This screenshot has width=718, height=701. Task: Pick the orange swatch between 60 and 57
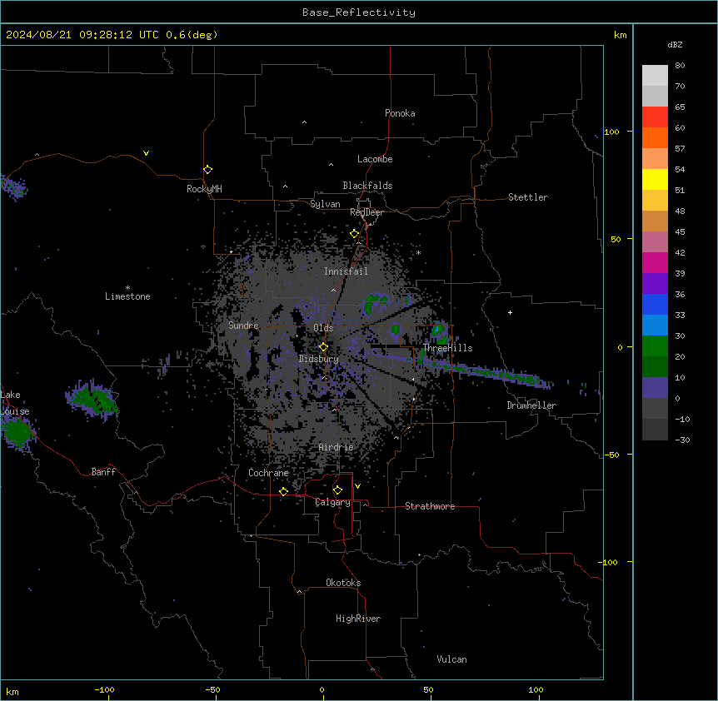(x=655, y=138)
